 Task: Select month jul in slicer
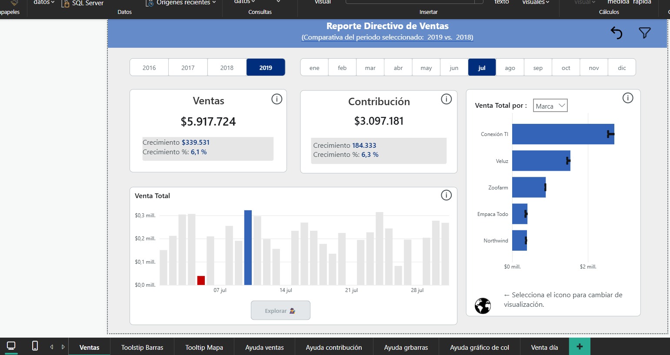tap(482, 67)
